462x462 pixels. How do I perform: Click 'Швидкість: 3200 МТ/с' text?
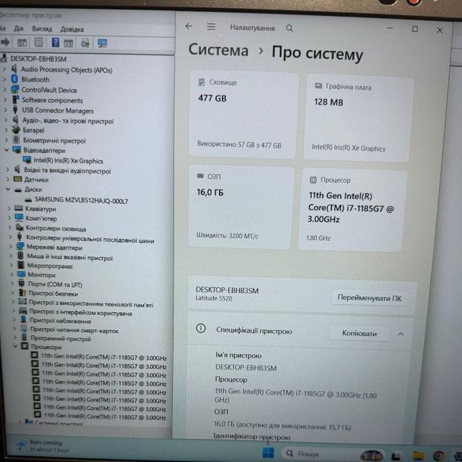(227, 236)
